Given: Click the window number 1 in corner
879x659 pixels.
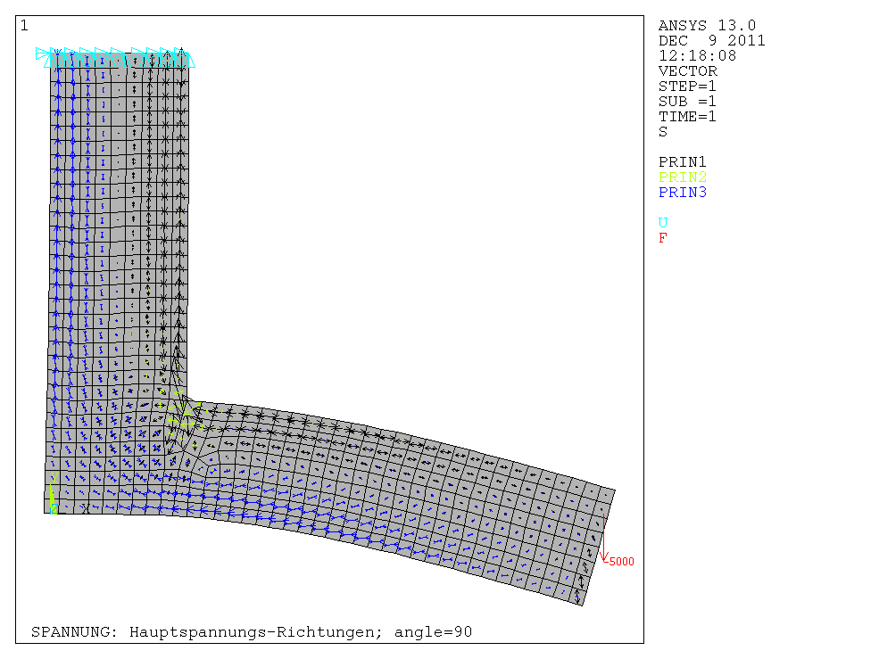Looking at the screenshot, I should click(x=24, y=26).
